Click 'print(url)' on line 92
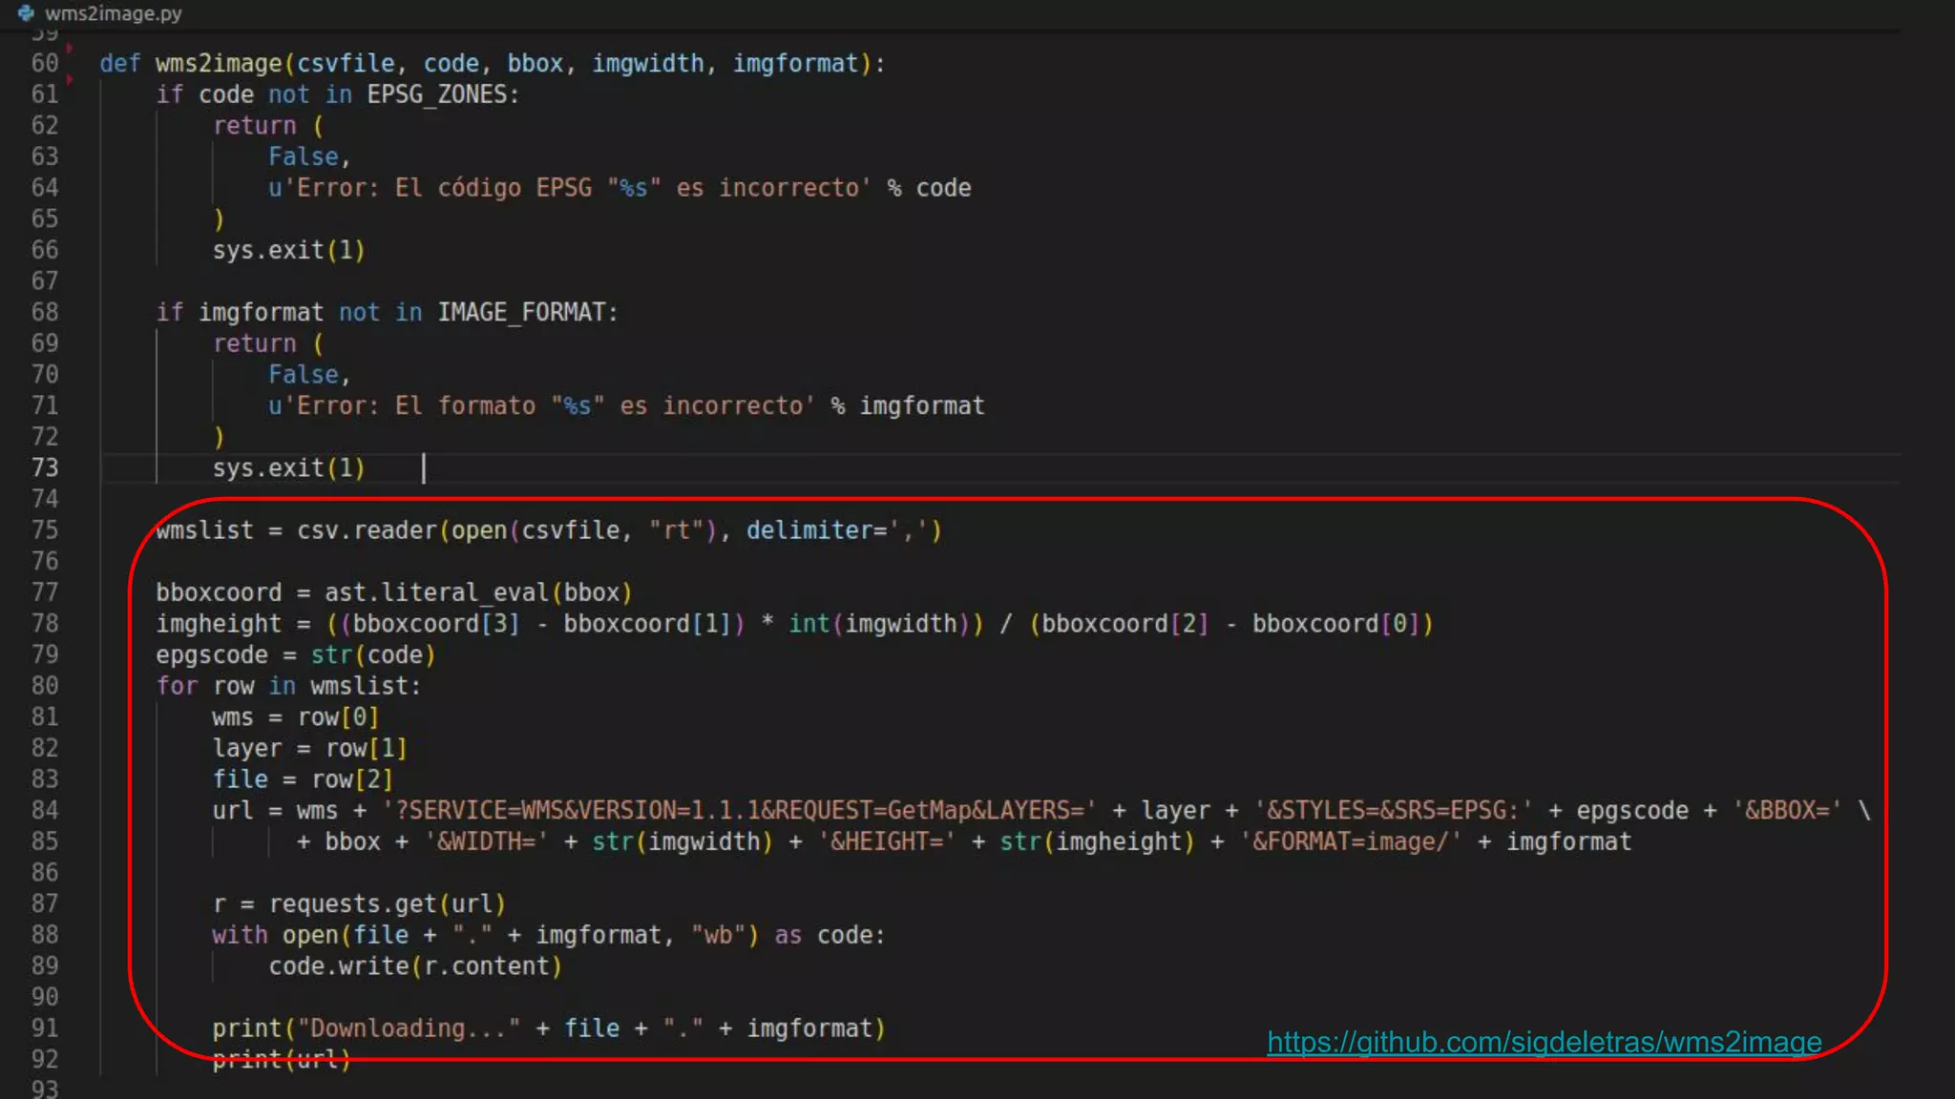This screenshot has height=1099, width=1955. [x=282, y=1060]
